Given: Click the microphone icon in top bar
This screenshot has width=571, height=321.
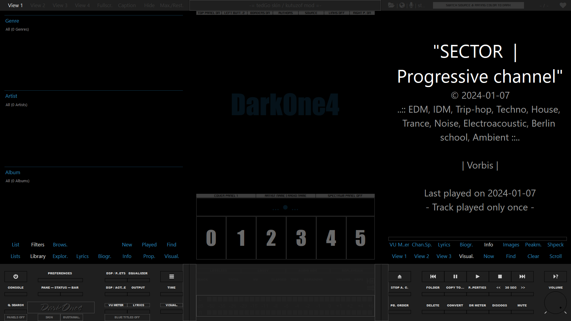Looking at the screenshot, I should point(411,5).
